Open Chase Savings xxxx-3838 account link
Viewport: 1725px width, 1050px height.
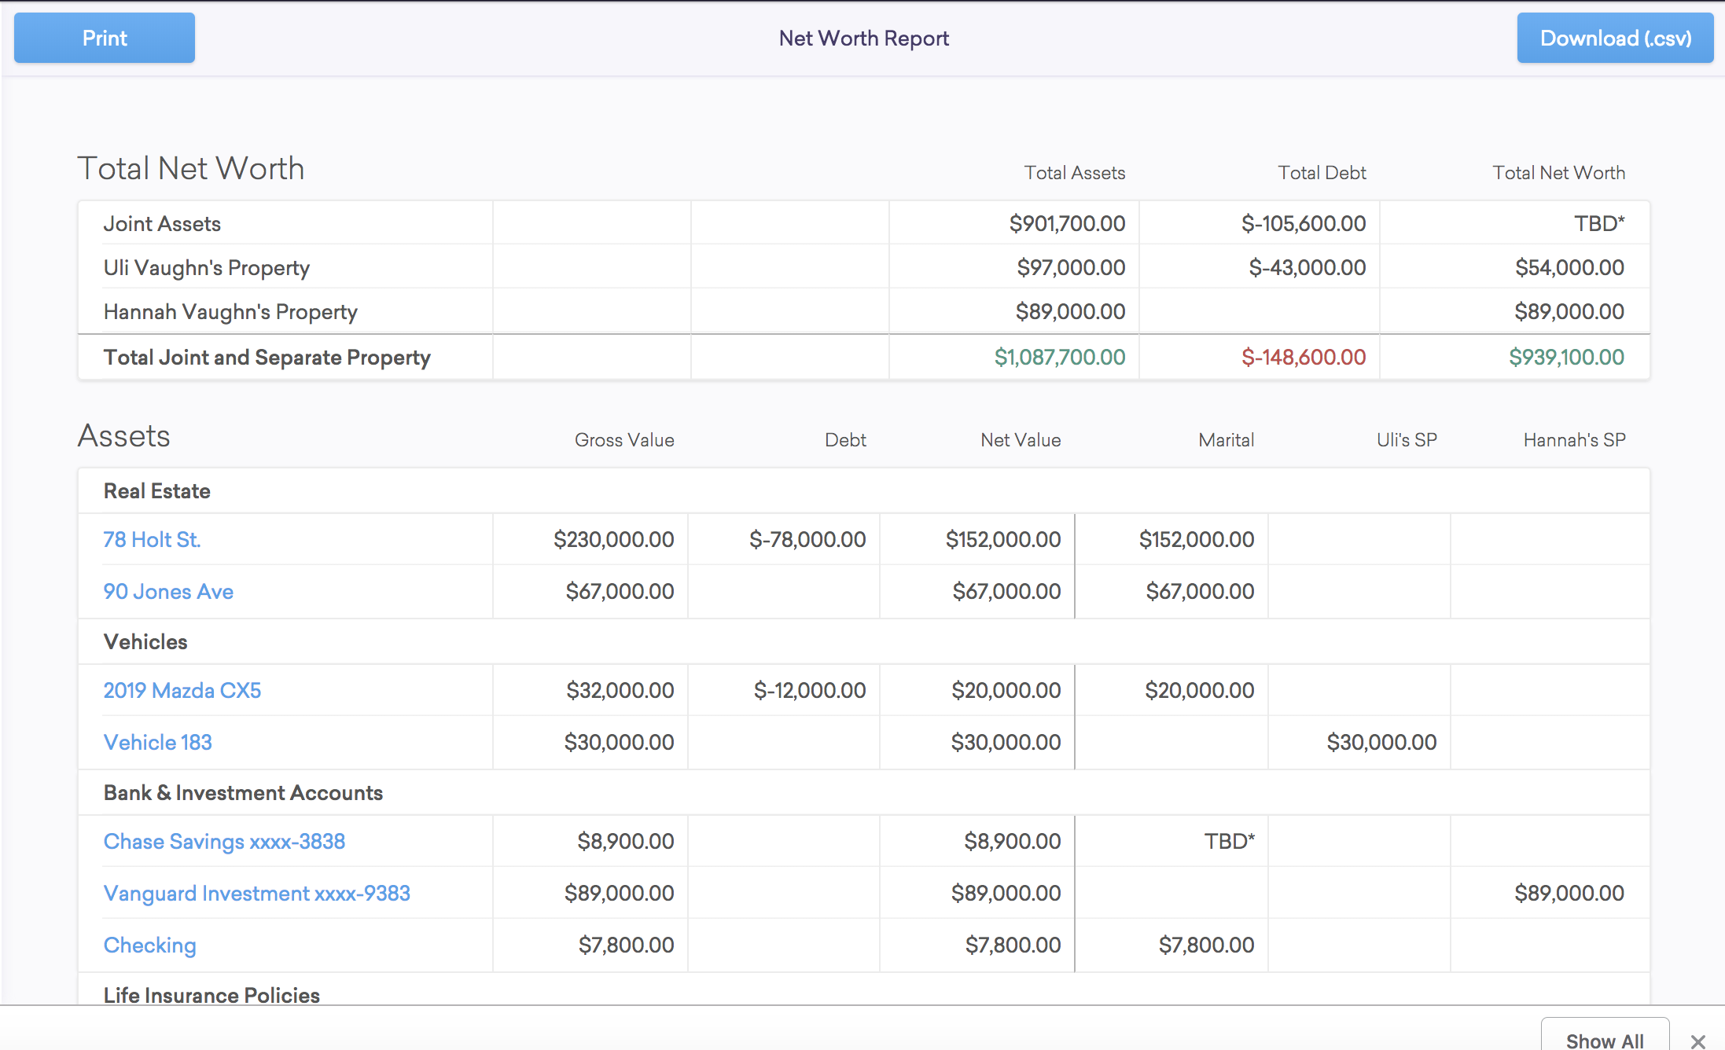click(x=224, y=841)
